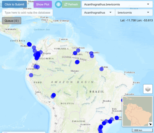Click the Manaus city label
This screenshot has height=133, width=154.
click(75, 71)
